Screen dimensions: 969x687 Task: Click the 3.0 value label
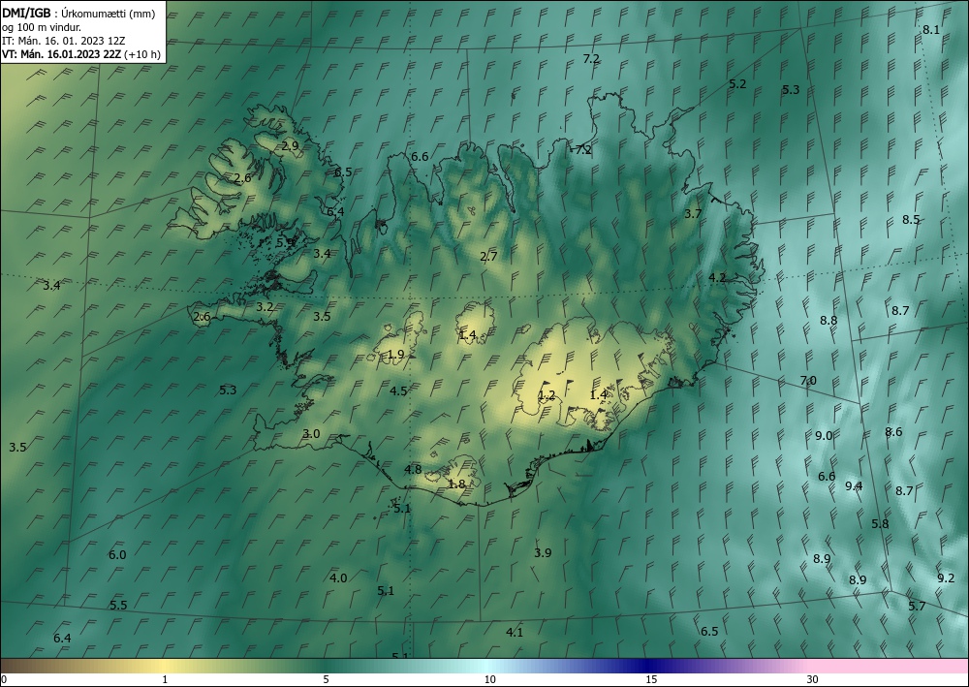(x=311, y=434)
